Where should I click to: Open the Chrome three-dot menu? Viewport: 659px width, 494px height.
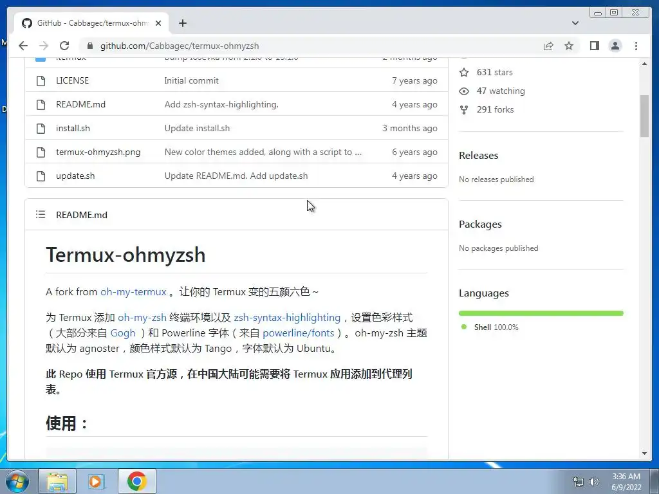tap(636, 46)
